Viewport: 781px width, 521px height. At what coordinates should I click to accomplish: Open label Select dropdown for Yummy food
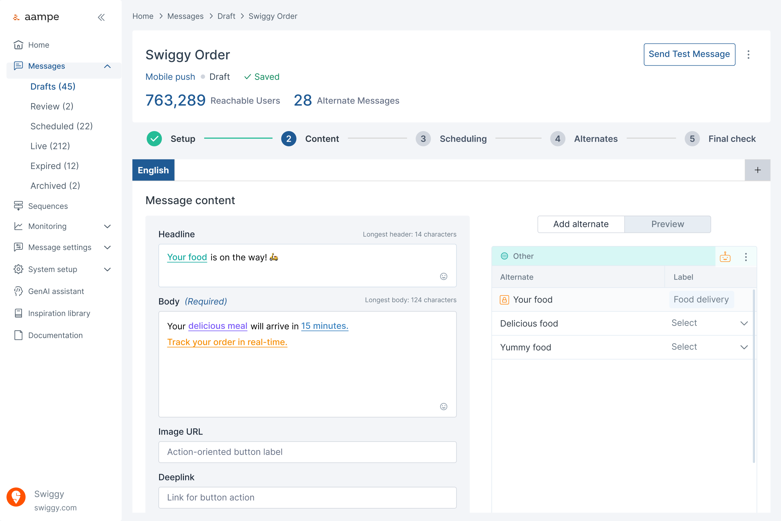click(x=710, y=347)
